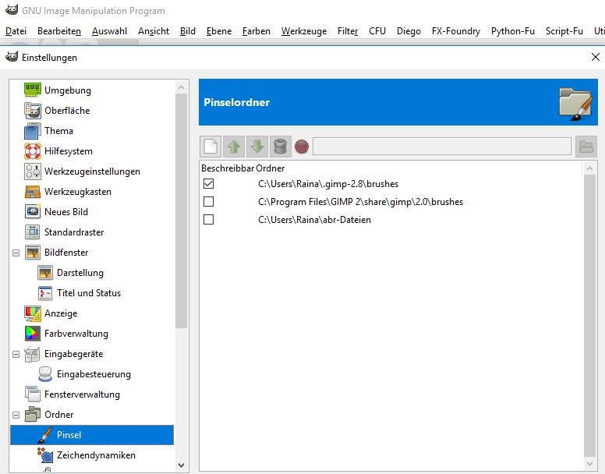Image resolution: width=605 pixels, height=474 pixels.
Task: Click the GIMP Wilber icon in Einstellungen title
Action: pos(12,57)
